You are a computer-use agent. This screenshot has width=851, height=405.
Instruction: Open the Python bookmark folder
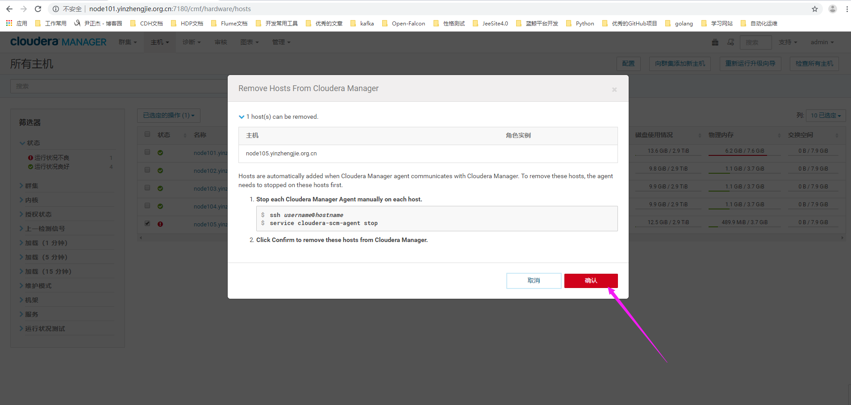pos(580,23)
